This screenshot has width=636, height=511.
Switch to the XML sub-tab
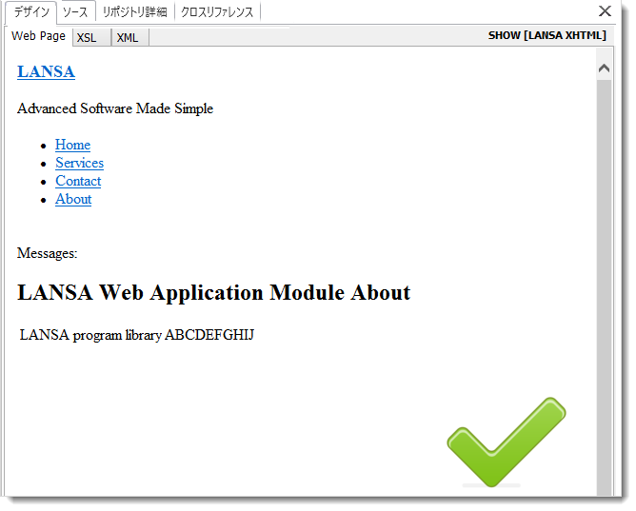coord(129,38)
